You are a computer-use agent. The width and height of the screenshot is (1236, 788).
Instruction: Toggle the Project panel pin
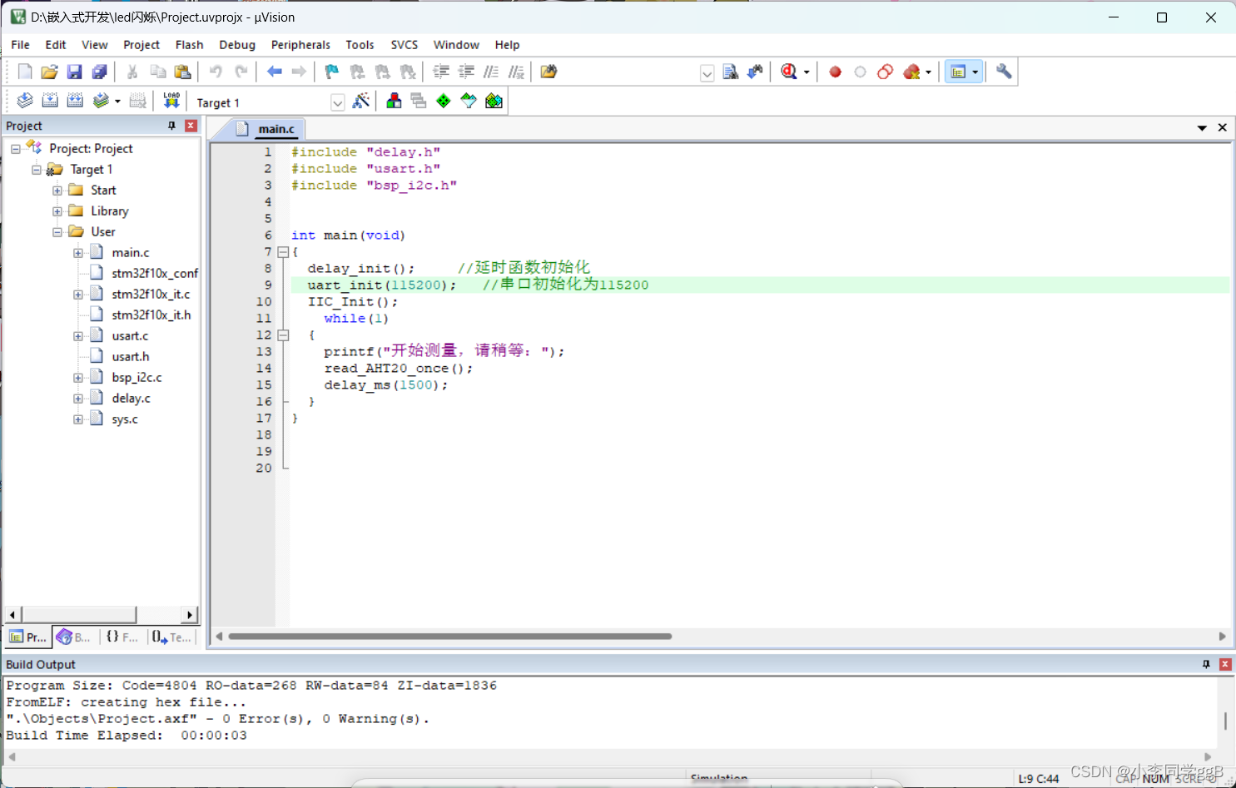click(x=172, y=126)
